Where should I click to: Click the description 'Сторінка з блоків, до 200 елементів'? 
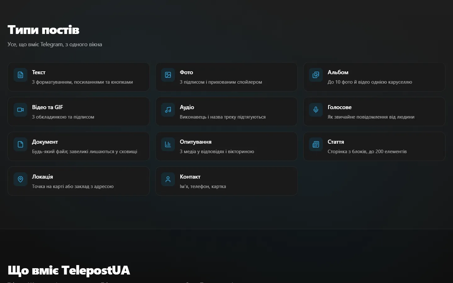coord(367,152)
